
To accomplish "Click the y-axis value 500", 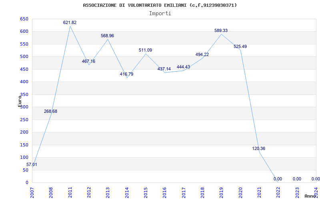I will point(24,57).
